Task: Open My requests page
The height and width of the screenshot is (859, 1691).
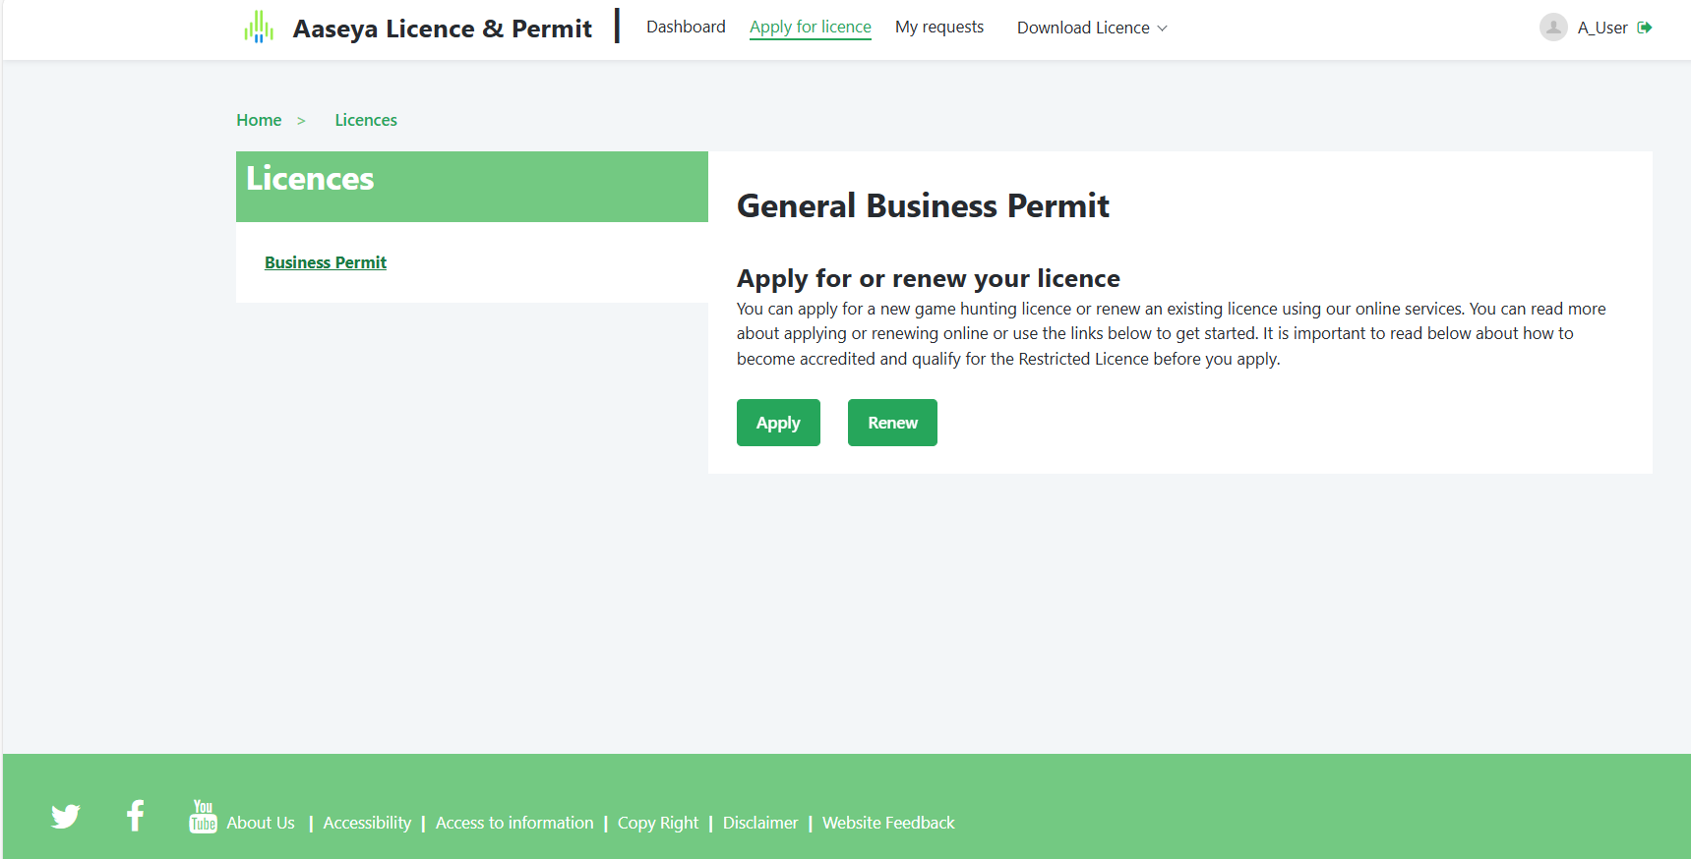Action: click(938, 27)
